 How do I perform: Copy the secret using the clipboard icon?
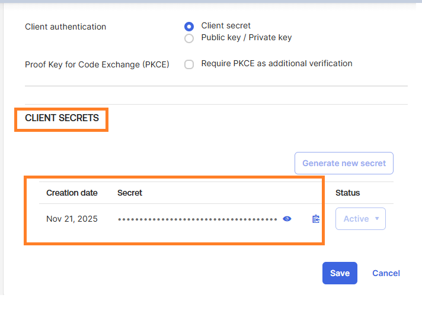[x=316, y=219]
